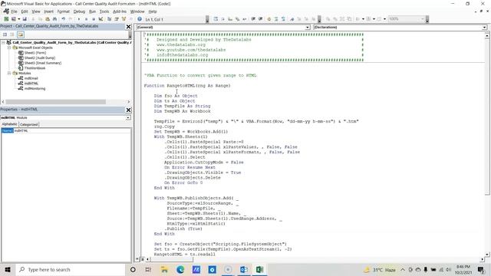491x276 pixels.
Task: Click the Project Explorer toolbar icon
Action: coord(109,19)
